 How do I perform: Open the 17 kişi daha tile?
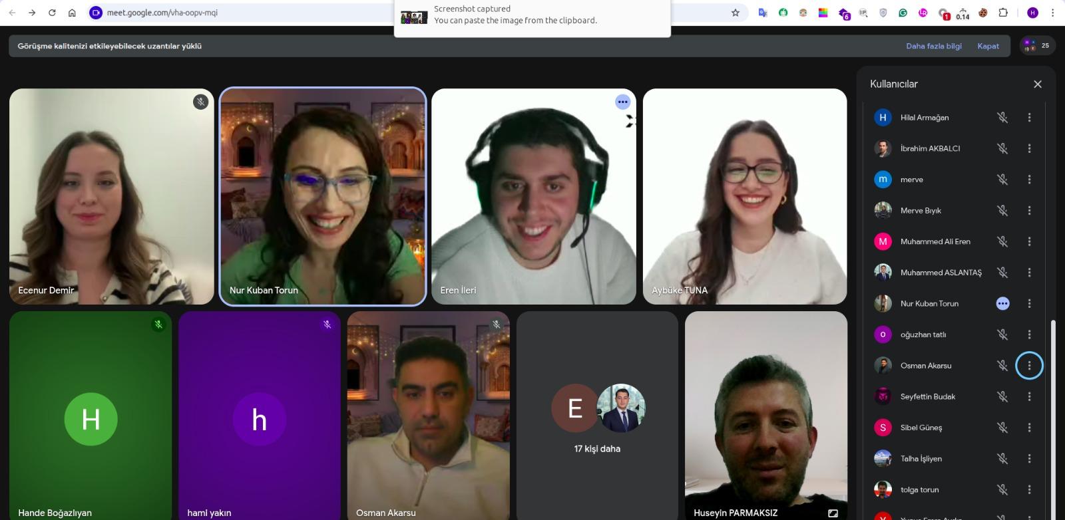tap(597, 416)
